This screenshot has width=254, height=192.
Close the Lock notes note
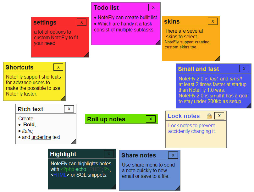219,116
